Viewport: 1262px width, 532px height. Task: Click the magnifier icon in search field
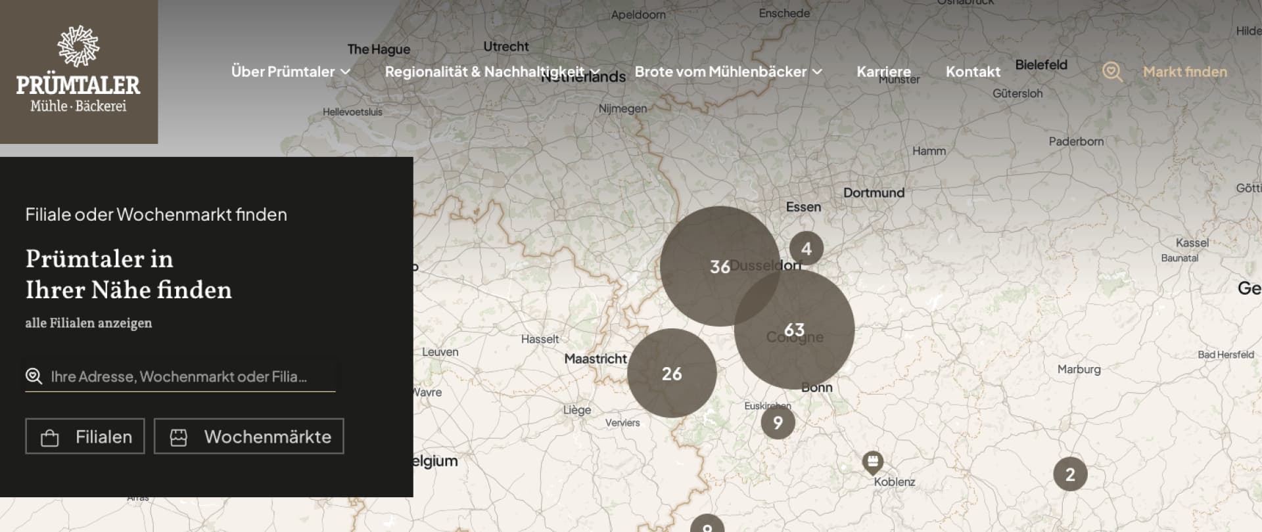[x=34, y=376]
